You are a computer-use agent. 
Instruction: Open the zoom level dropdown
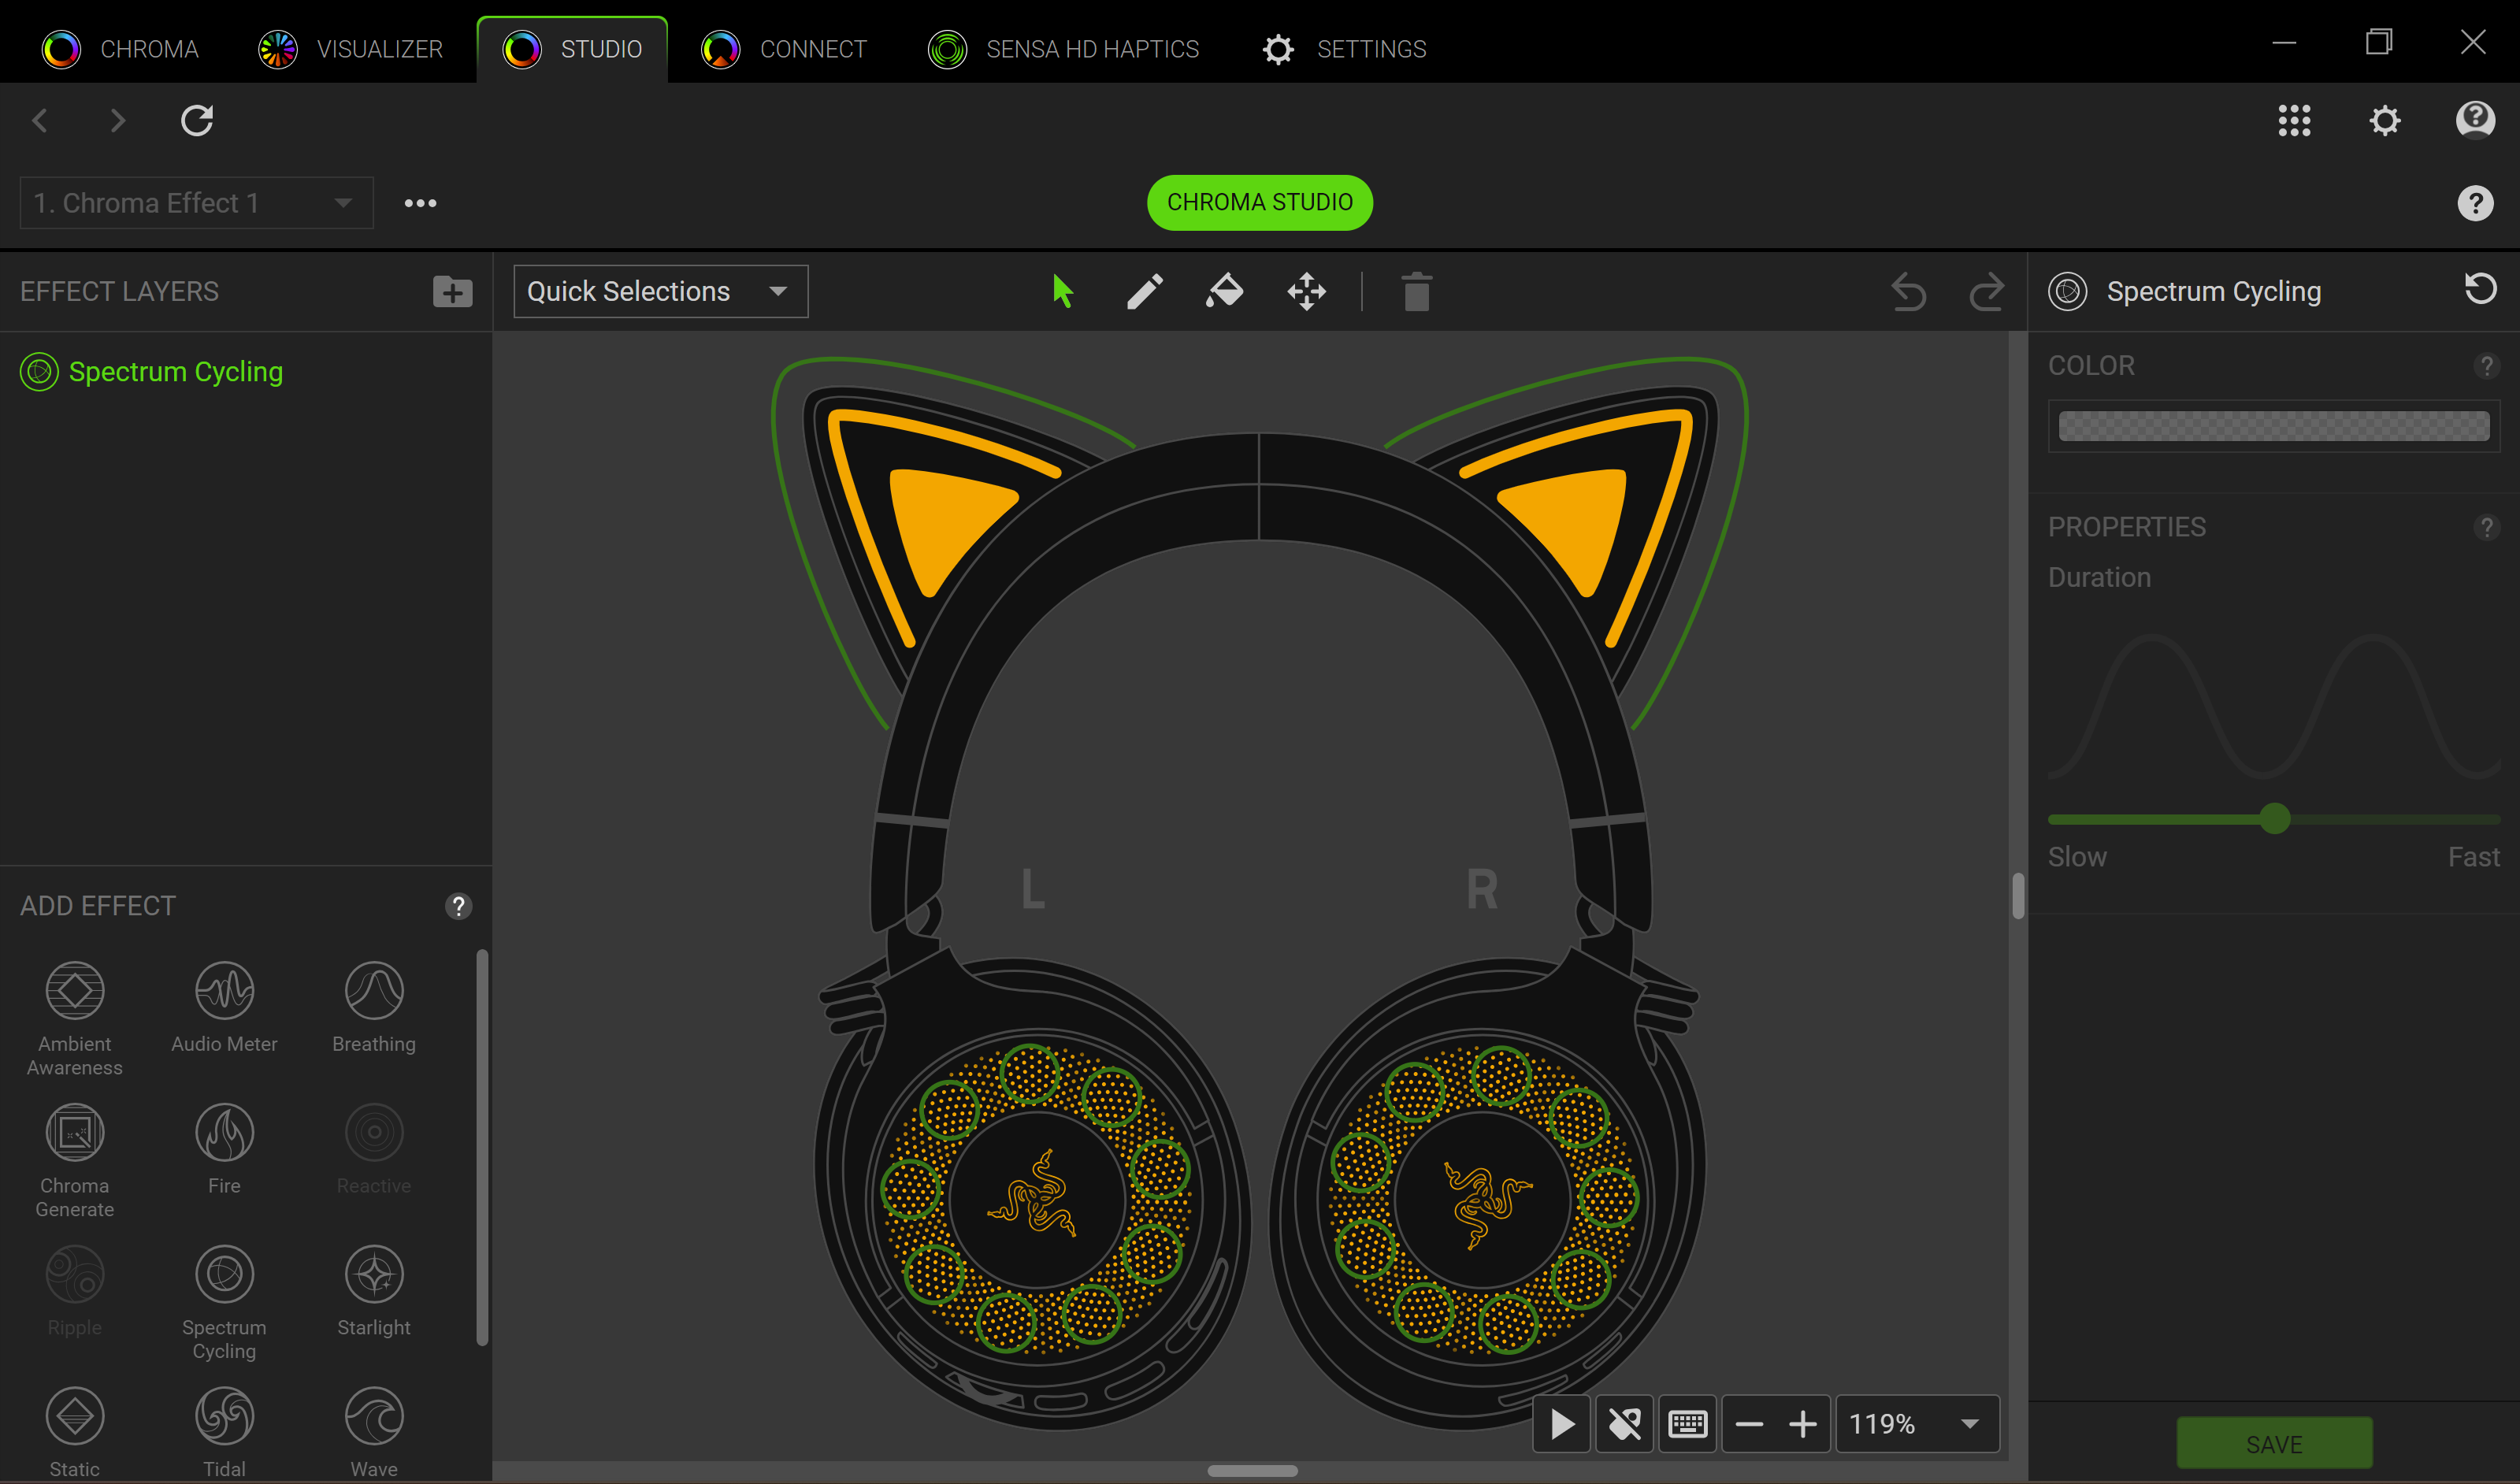(x=1917, y=1423)
